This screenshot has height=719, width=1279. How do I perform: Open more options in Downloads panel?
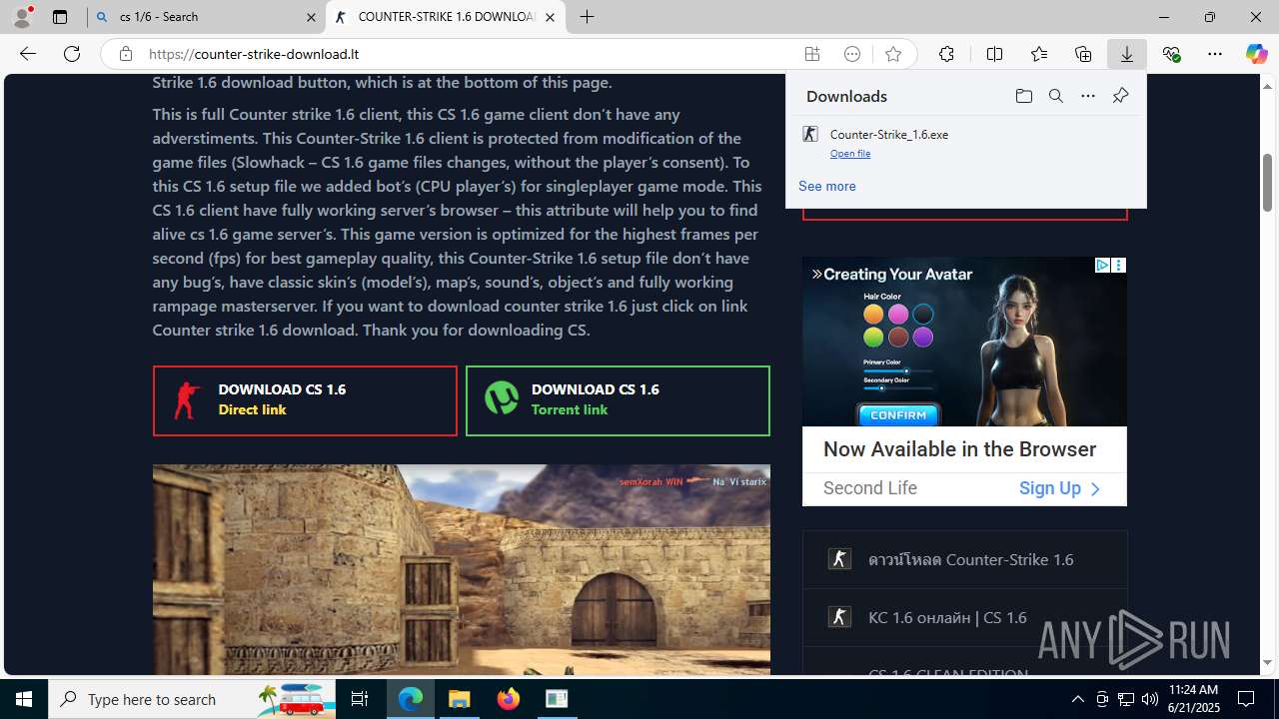[x=1088, y=96]
